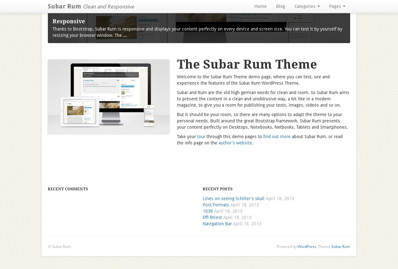Open the 'Effi Briest' recent post
The height and width of the screenshot is (269, 398).
(x=212, y=217)
